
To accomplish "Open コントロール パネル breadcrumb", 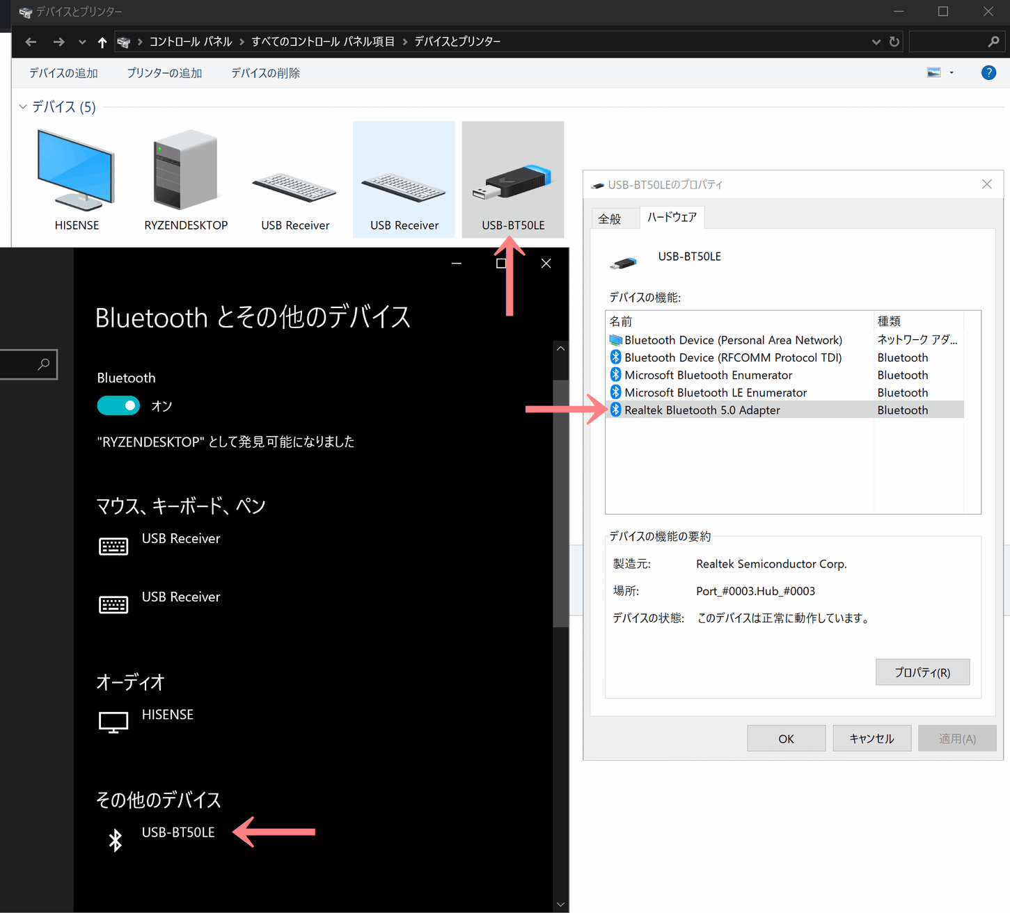I will click(191, 42).
